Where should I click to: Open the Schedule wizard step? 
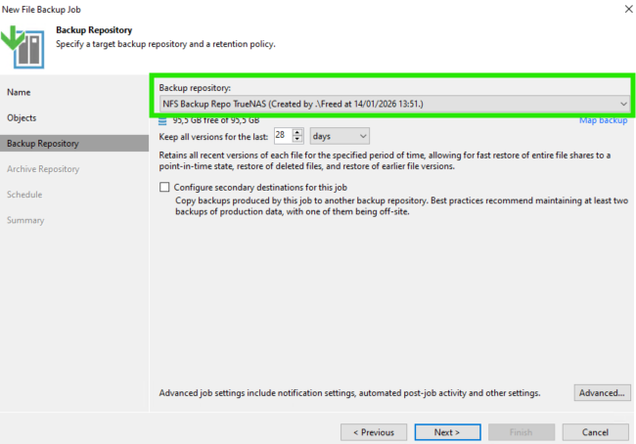pos(24,195)
